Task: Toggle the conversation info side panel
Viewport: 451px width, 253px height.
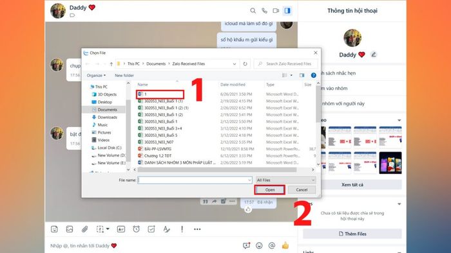Action: coord(287,11)
